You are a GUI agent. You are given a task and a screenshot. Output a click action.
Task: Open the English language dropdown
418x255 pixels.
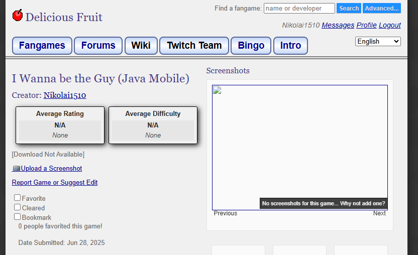point(378,41)
